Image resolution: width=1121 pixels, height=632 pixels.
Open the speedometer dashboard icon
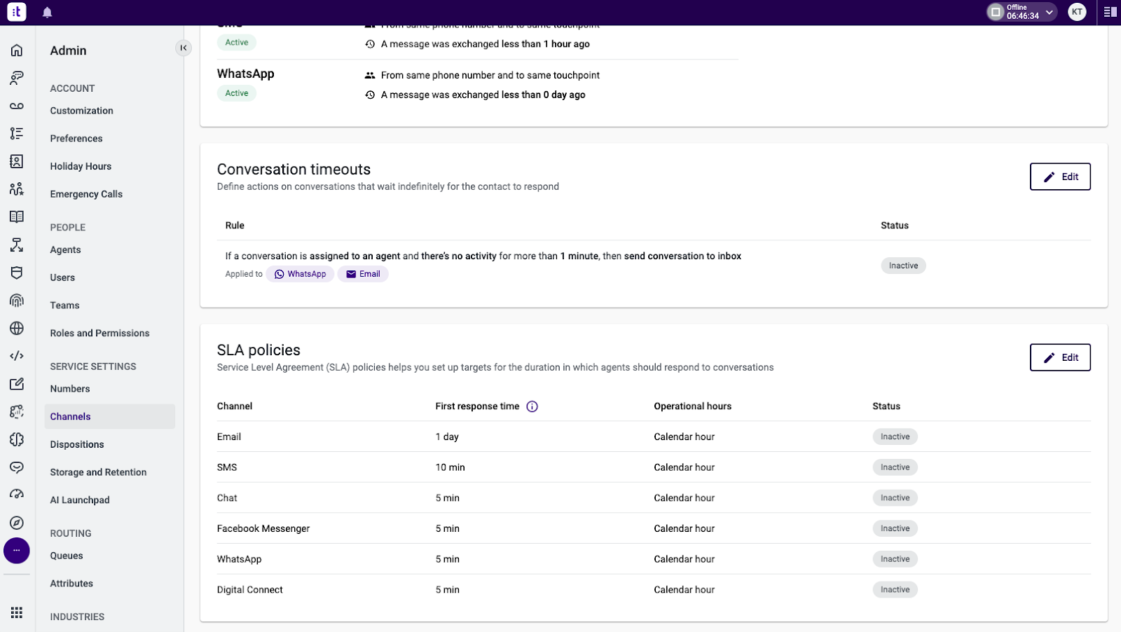click(x=17, y=495)
